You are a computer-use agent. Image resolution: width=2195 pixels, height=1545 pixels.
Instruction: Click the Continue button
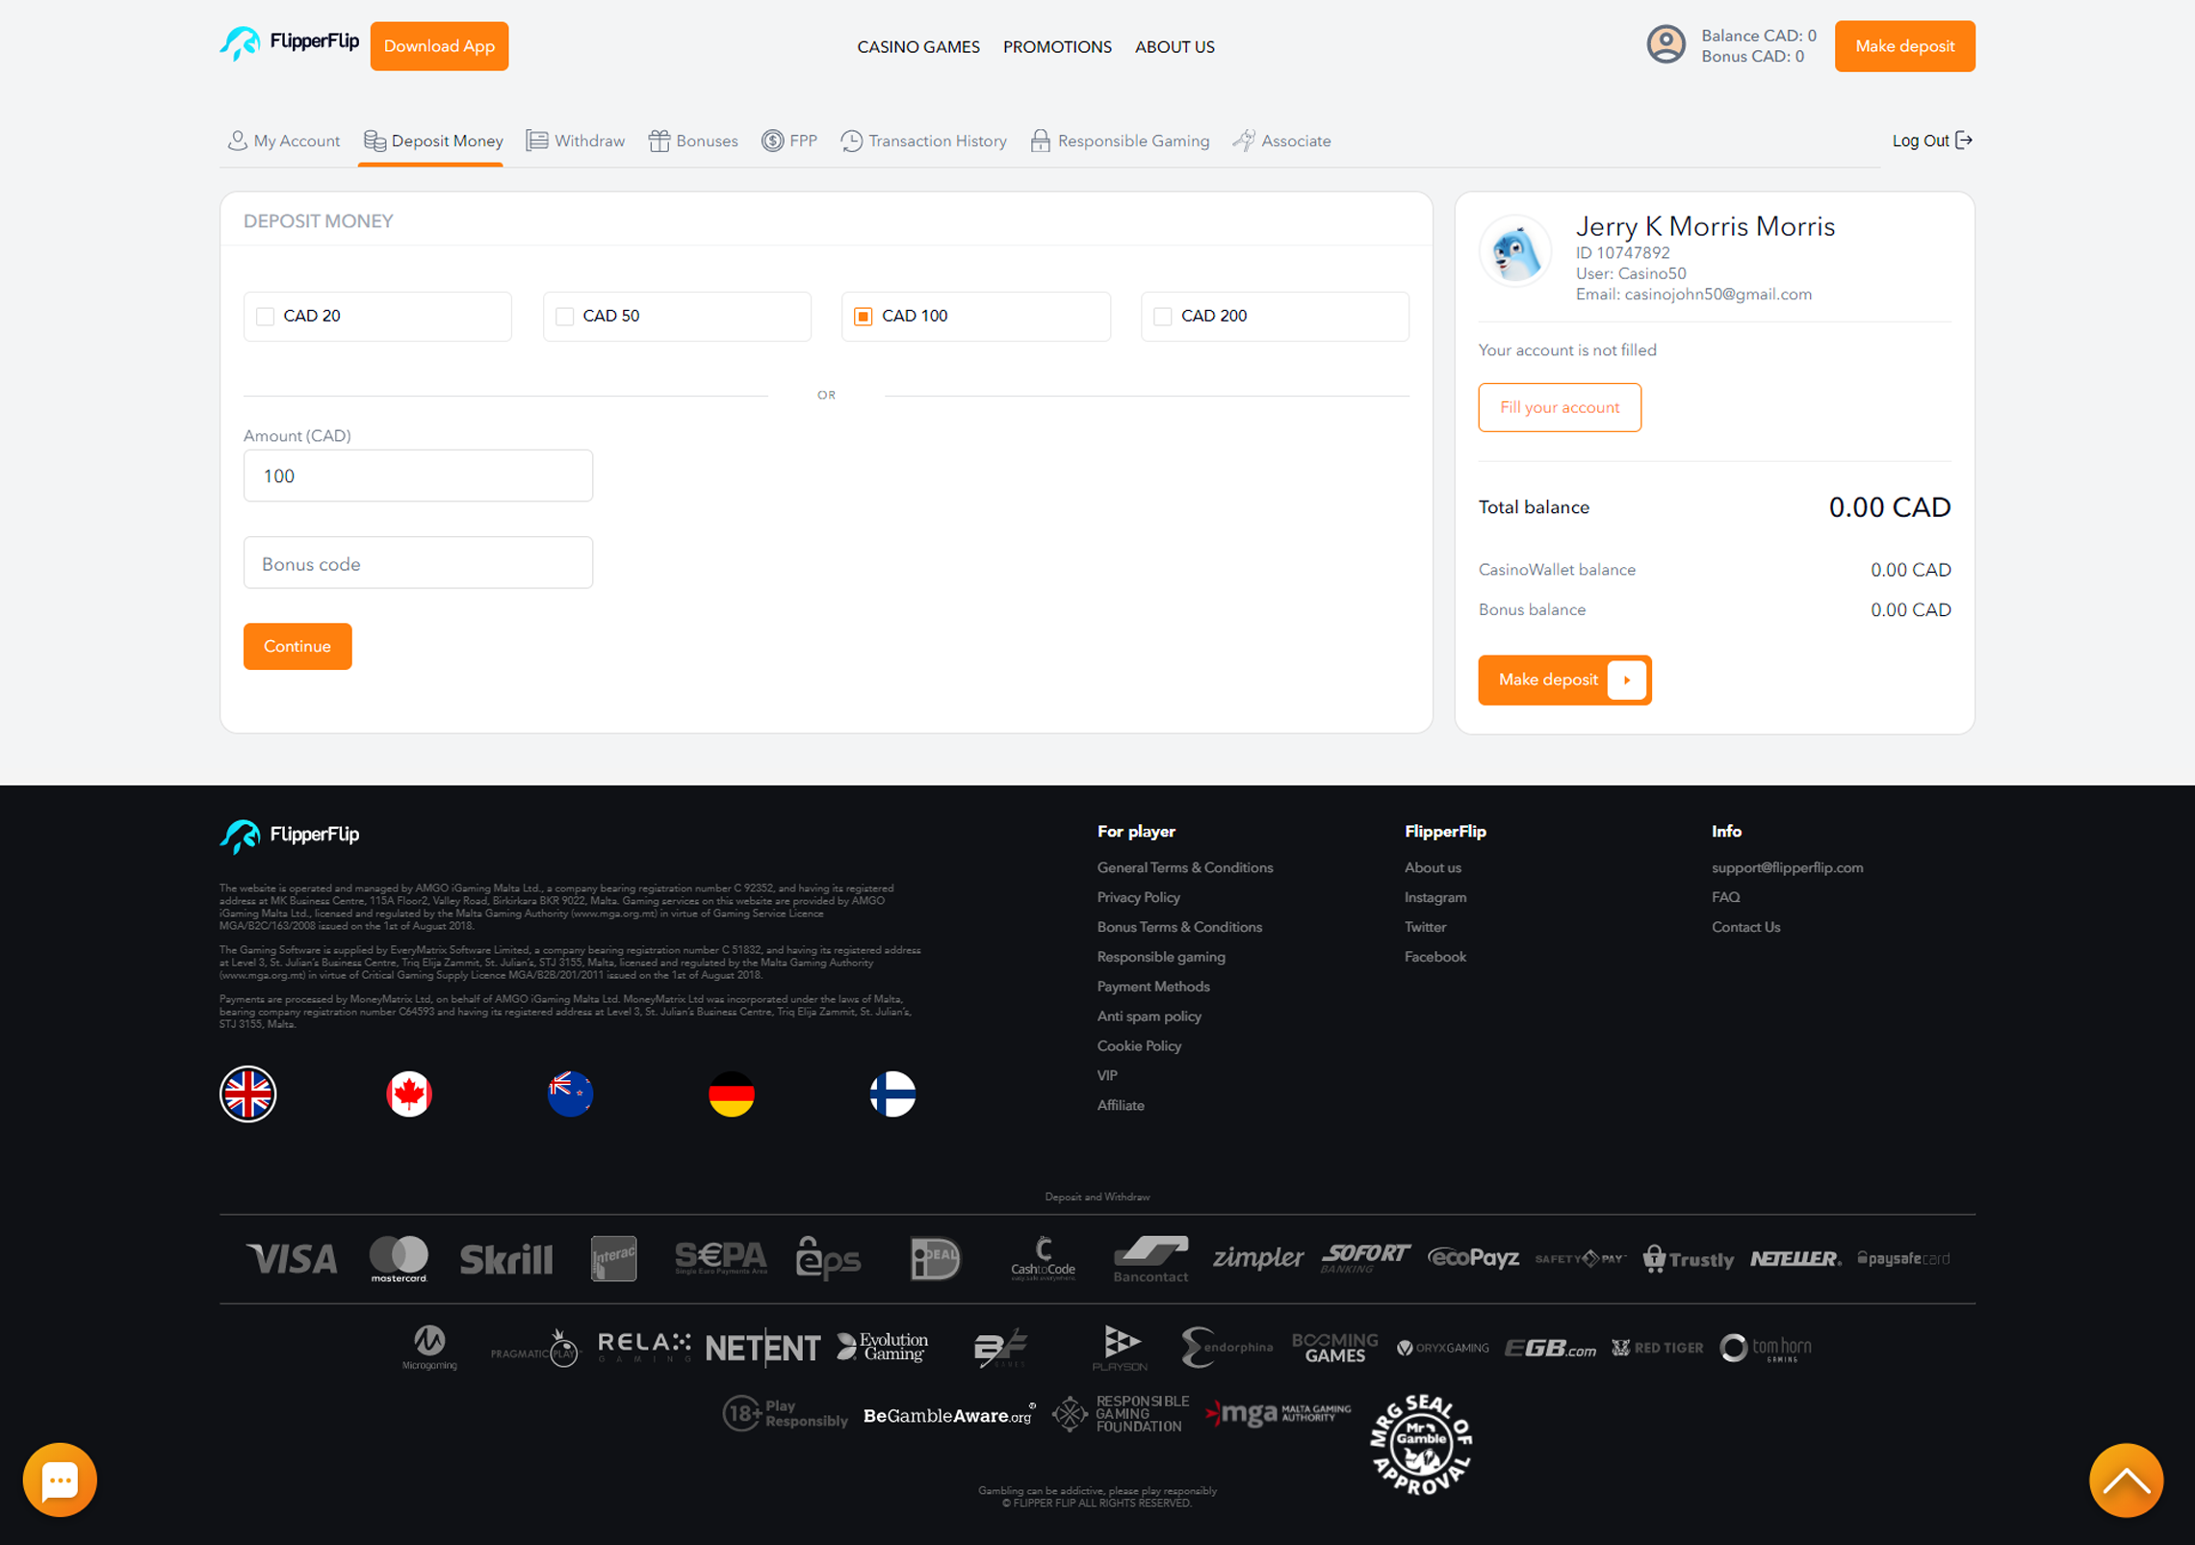click(x=297, y=646)
